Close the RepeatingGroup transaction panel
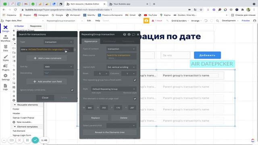 [x=138, y=34]
